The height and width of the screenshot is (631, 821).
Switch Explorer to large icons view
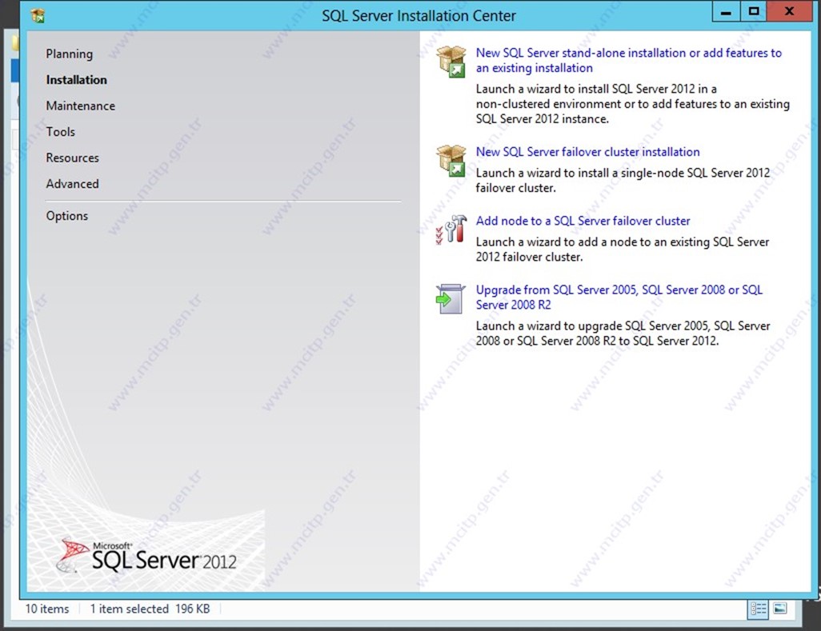coord(780,609)
